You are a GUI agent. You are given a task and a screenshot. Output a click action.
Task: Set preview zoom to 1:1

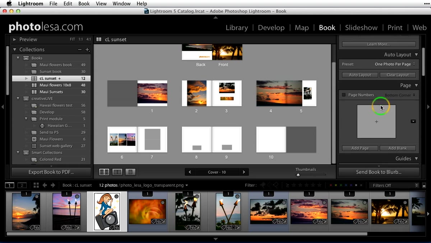tap(81, 40)
